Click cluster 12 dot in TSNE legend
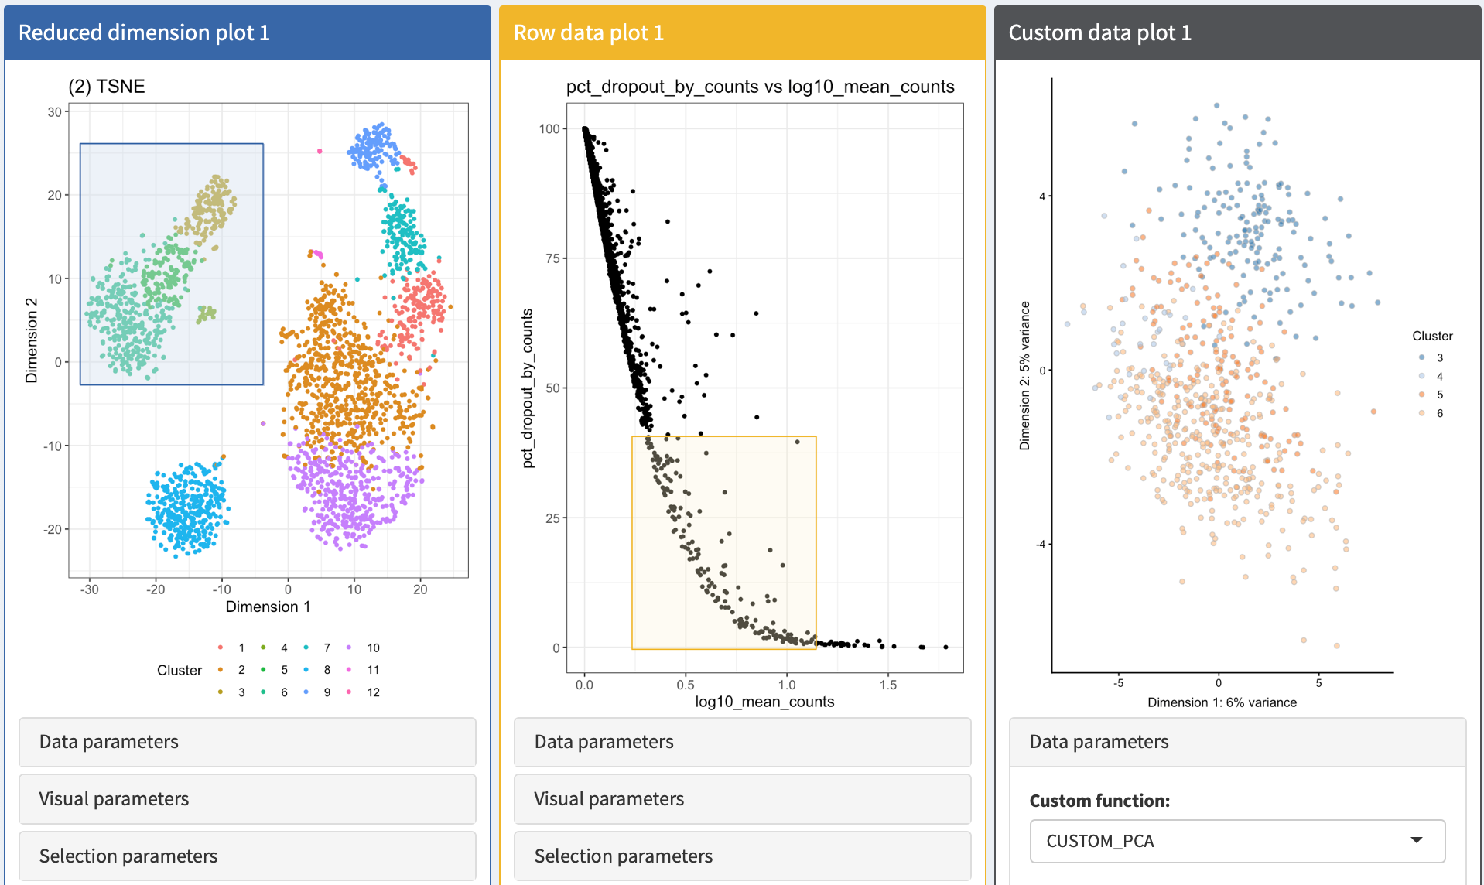1484x885 pixels. tap(349, 692)
